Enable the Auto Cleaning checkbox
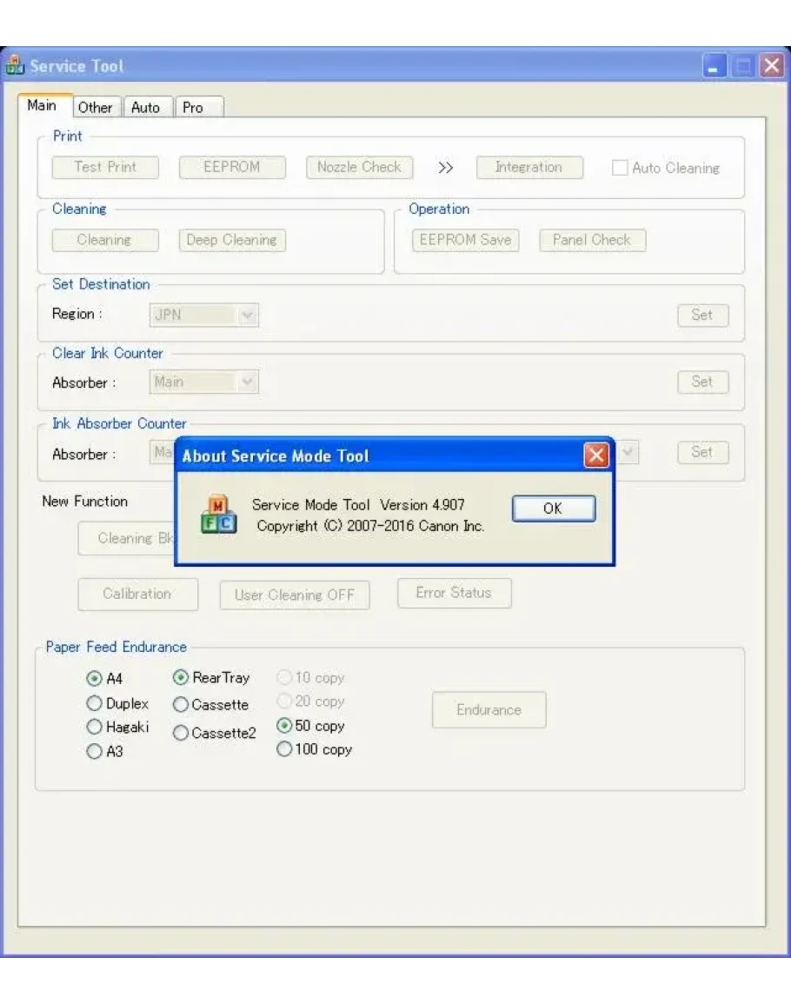791x1004 pixels. (x=620, y=169)
